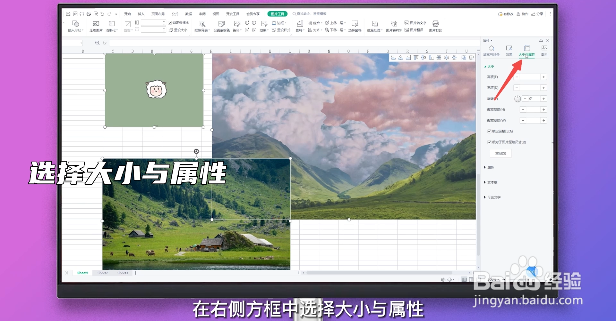Screen dimensions: 616x321
Task: Increase rotation angle with plus button
Action: (543, 99)
